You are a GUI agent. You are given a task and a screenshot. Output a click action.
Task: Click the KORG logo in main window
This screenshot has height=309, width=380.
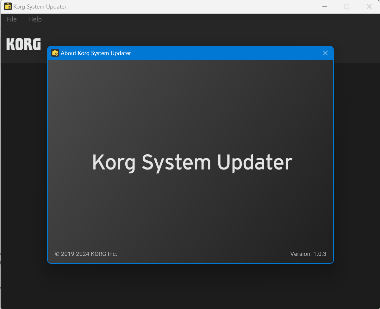click(x=23, y=44)
